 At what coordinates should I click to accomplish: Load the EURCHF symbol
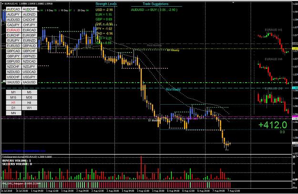click(x=13, y=35)
